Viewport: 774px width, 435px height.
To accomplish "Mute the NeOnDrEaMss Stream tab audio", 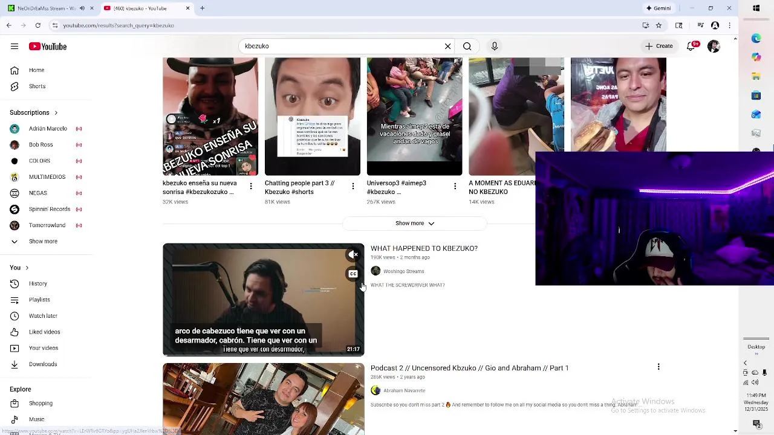I will (x=82, y=8).
